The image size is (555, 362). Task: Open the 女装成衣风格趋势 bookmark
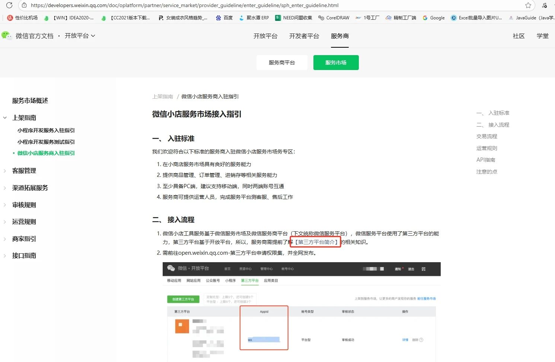coord(183,18)
